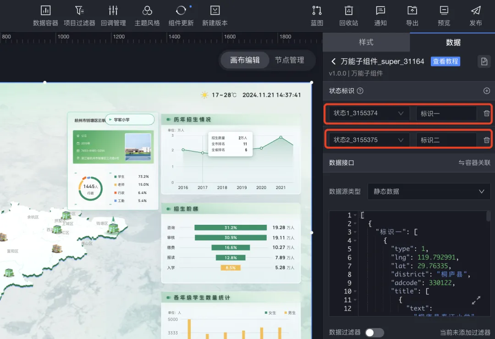495x339 pixels.
Task: Open the 主题风格 theme style tool
Action: click(x=147, y=16)
